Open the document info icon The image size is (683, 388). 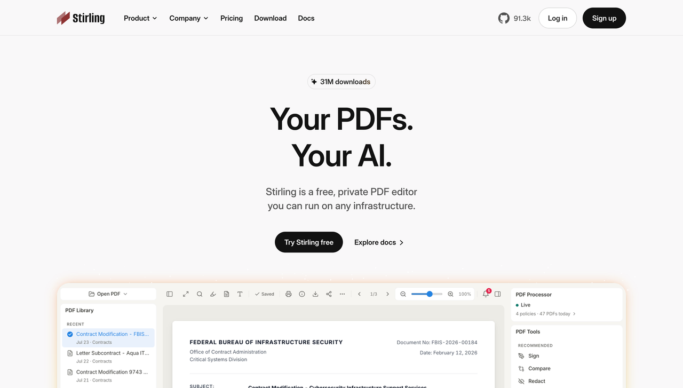[302, 294]
